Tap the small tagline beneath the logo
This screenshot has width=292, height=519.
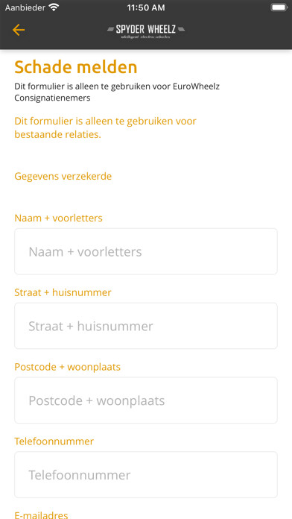click(146, 37)
